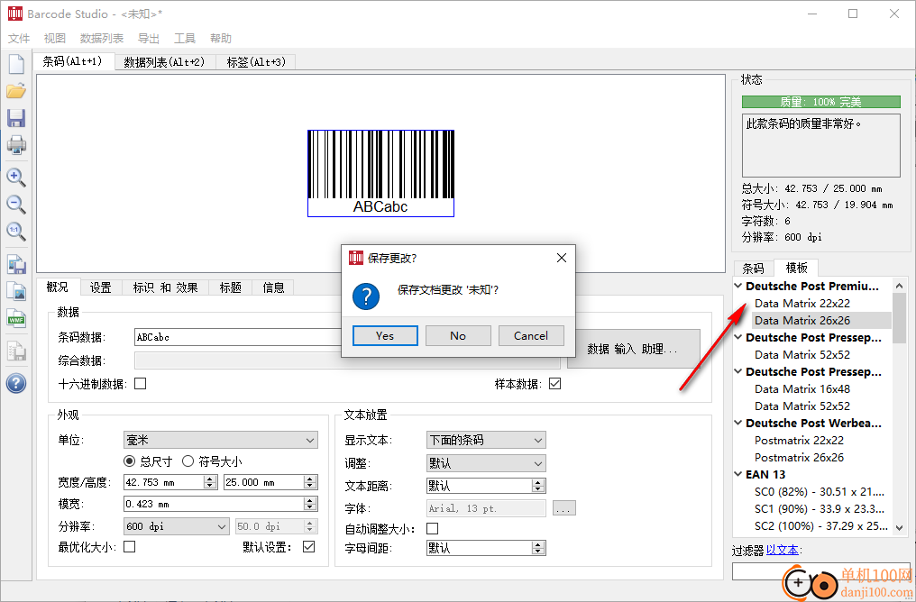Screen dimensions: 916x602
Task: Open help with the question mark icon
Action: click(x=15, y=384)
